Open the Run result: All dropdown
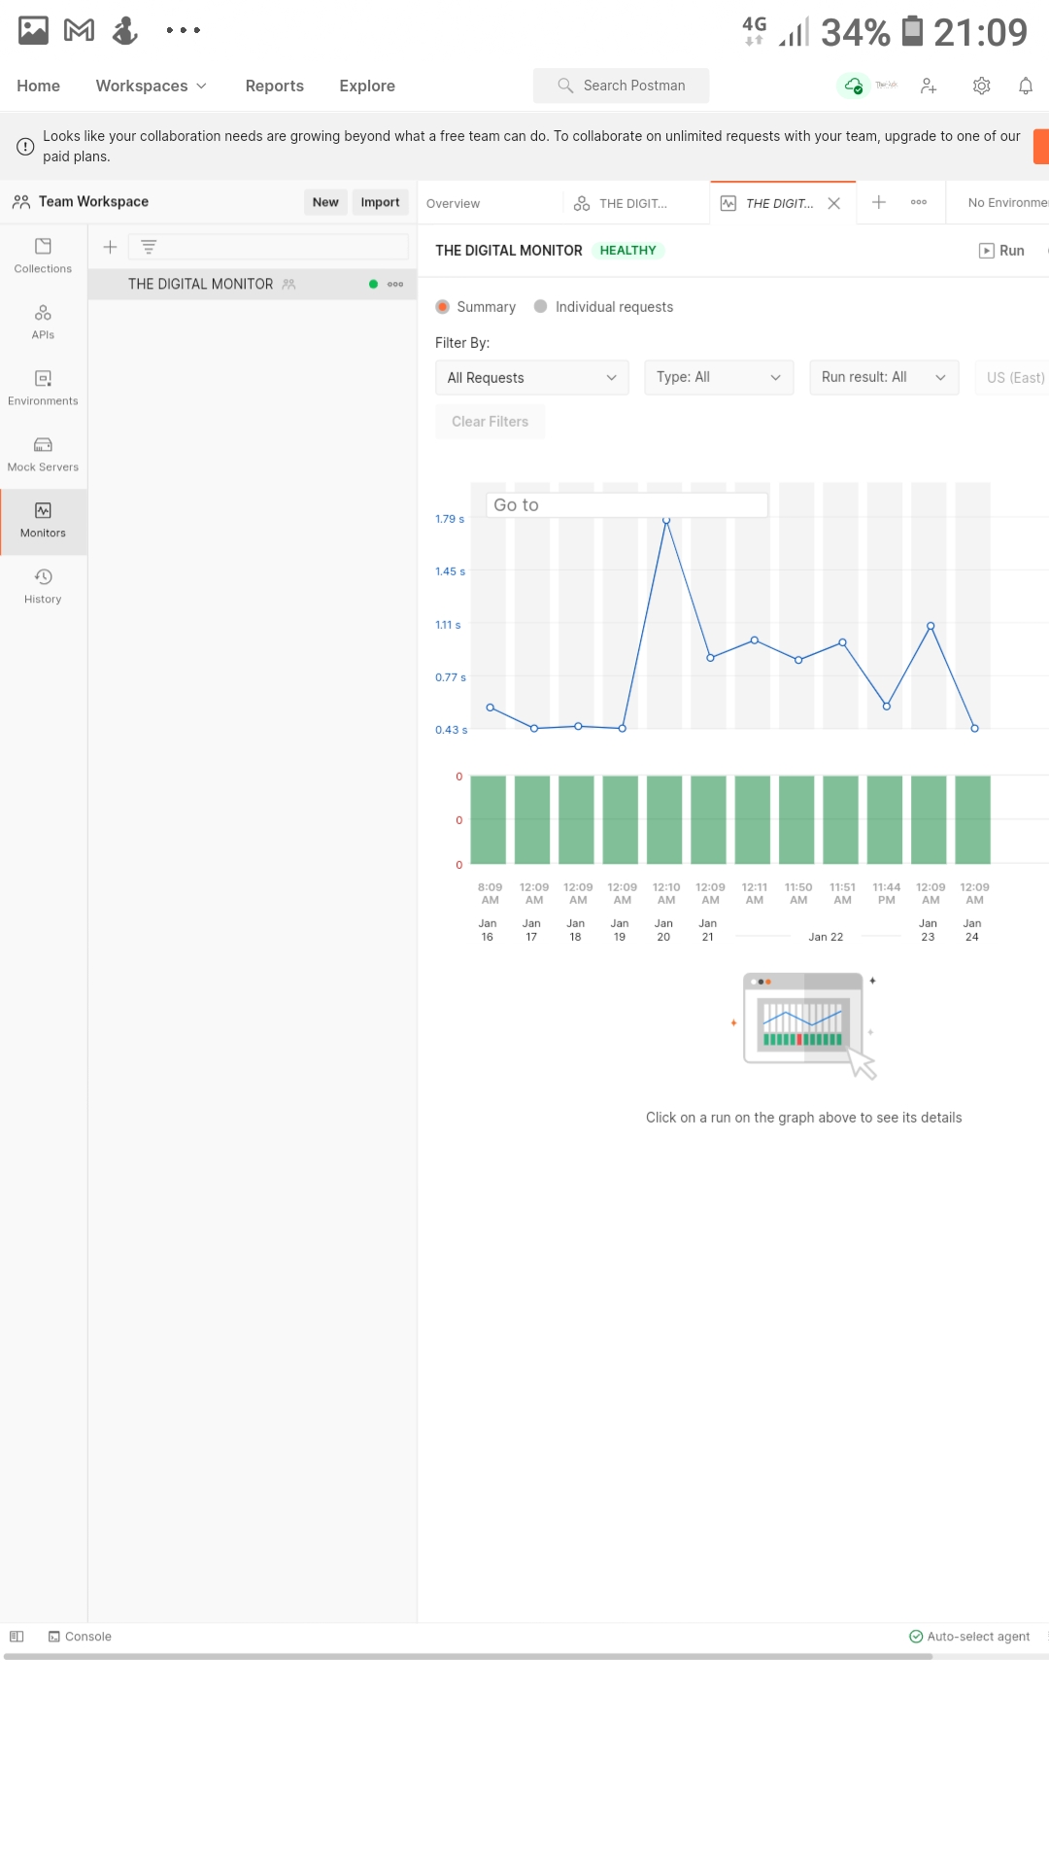Image resolution: width=1049 pixels, height=1866 pixels. [884, 377]
